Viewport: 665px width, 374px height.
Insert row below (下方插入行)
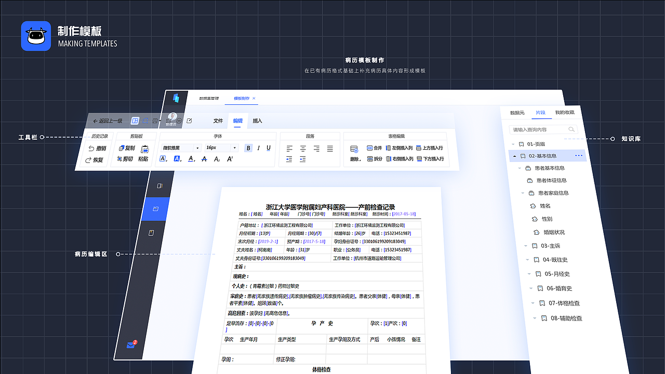coord(430,159)
